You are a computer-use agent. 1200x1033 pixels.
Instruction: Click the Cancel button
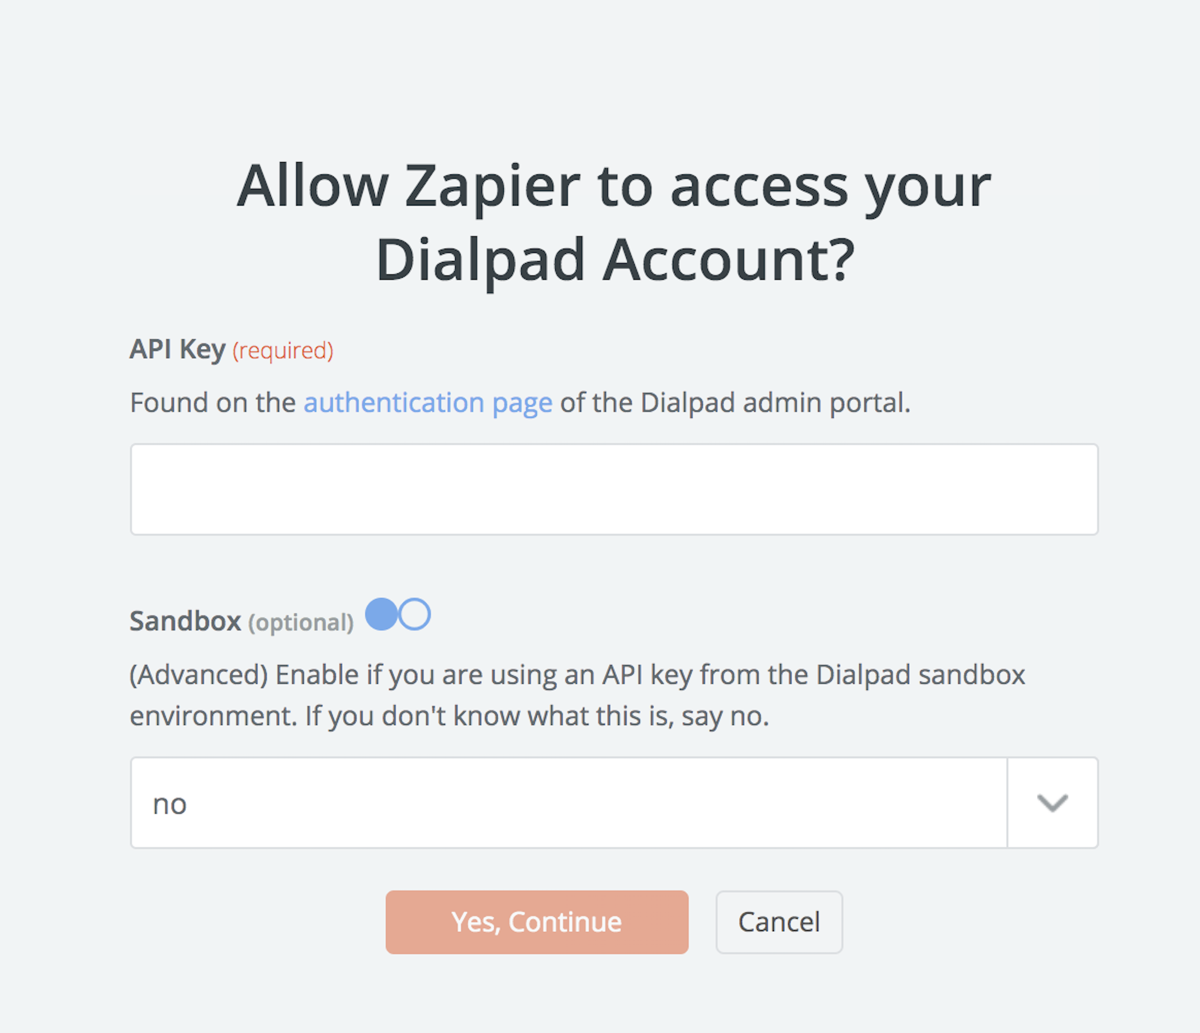pos(779,922)
